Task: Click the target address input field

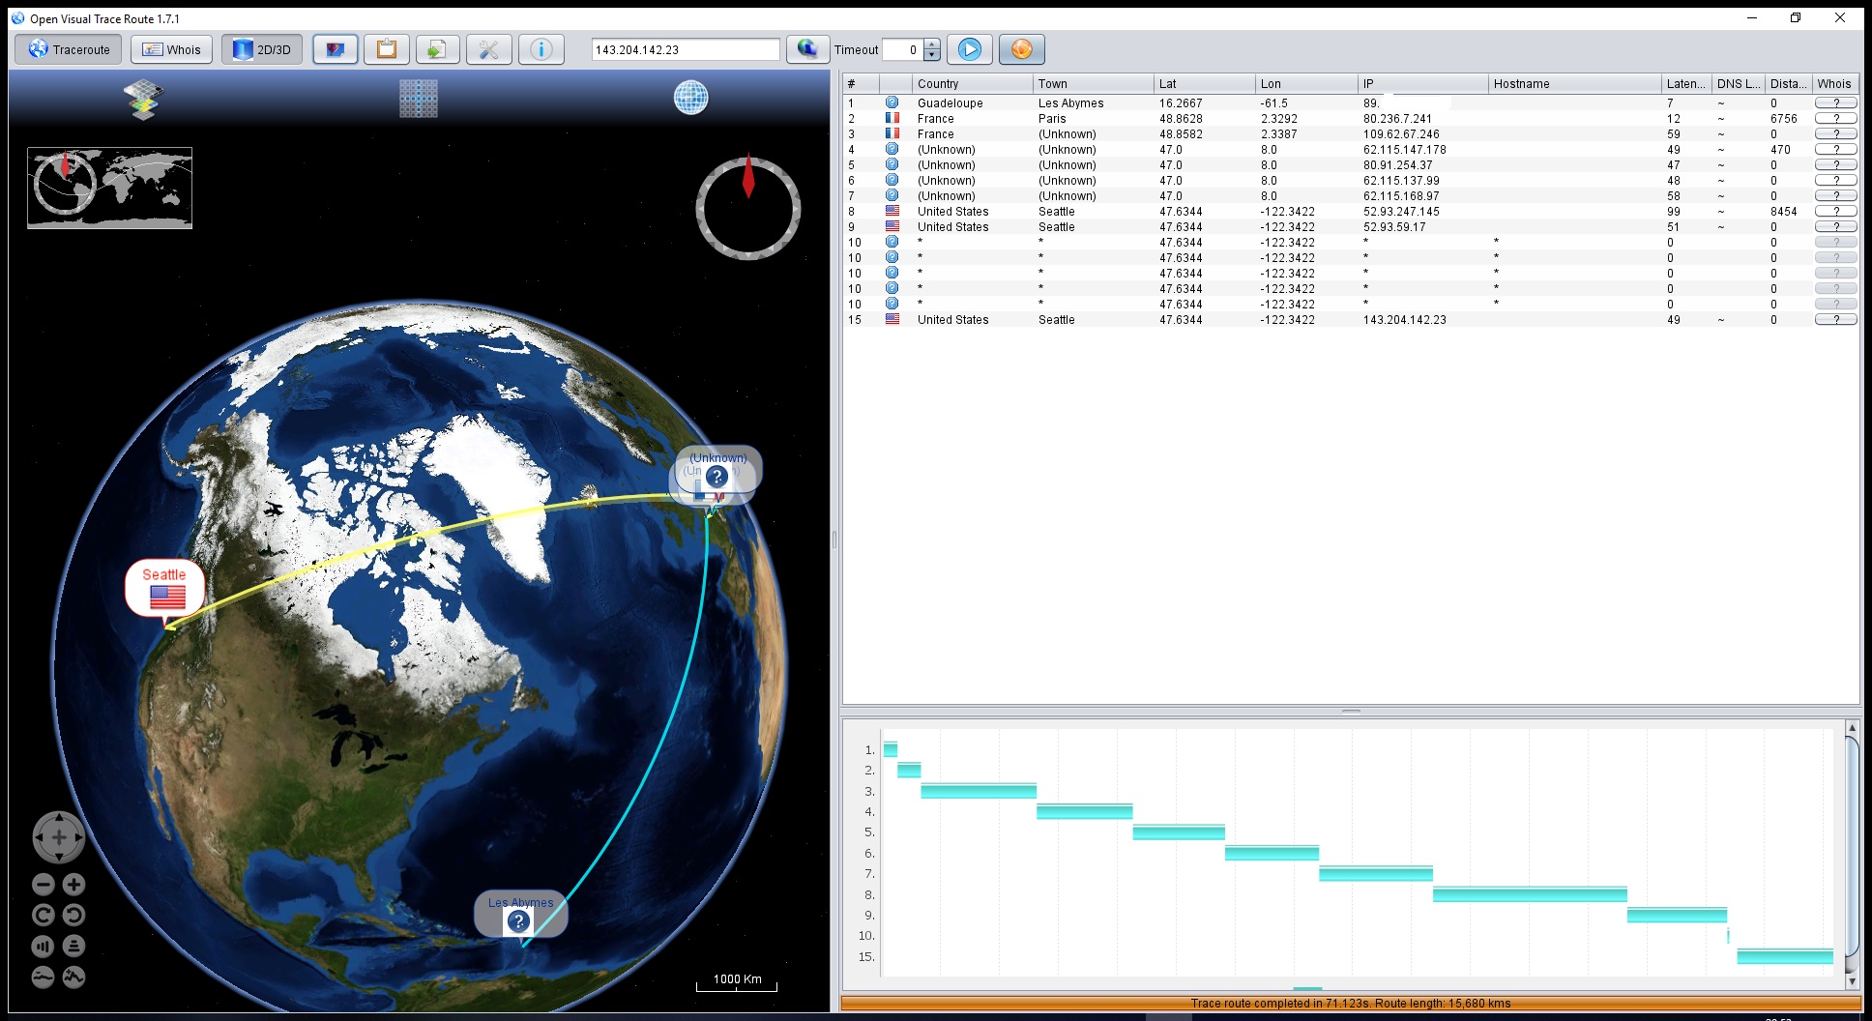Action: point(686,49)
